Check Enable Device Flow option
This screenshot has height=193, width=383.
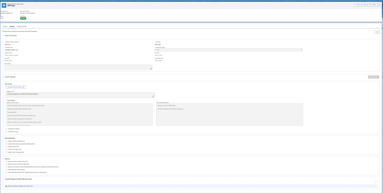click(6, 147)
